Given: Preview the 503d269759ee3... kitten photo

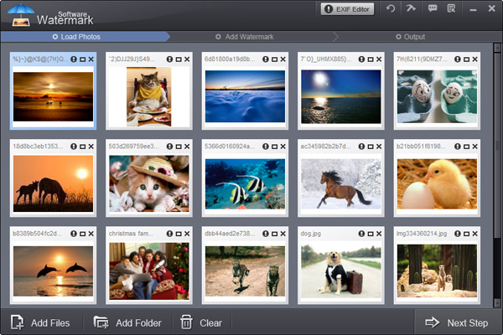Looking at the screenshot, I should pyautogui.click(x=179, y=147).
